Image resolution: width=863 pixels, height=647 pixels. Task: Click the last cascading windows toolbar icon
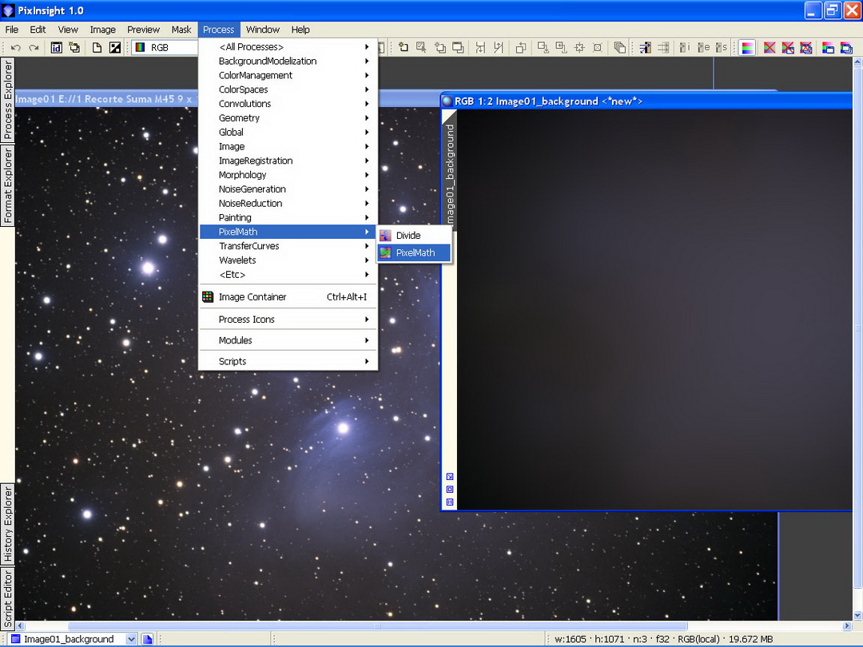(846, 48)
